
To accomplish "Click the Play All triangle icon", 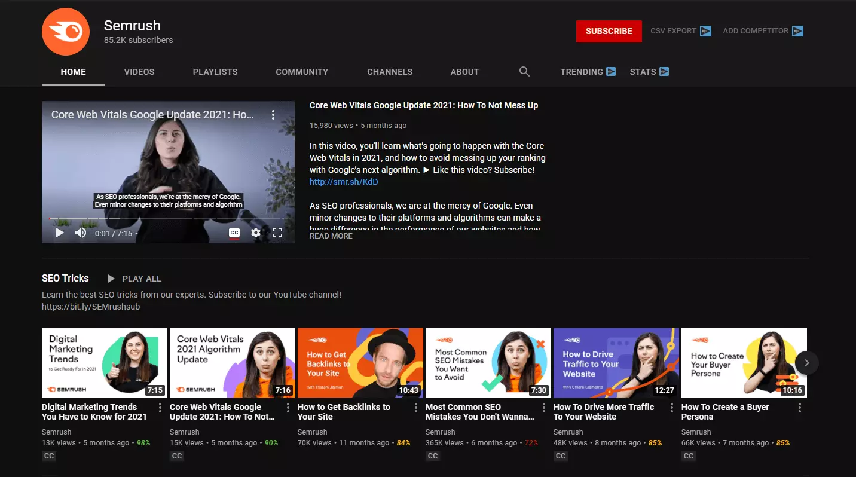I will (x=111, y=279).
